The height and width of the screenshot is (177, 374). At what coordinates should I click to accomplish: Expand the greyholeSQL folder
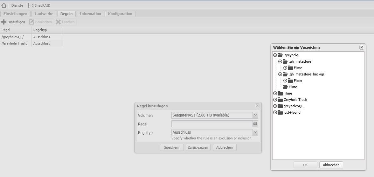pyautogui.click(x=275, y=106)
